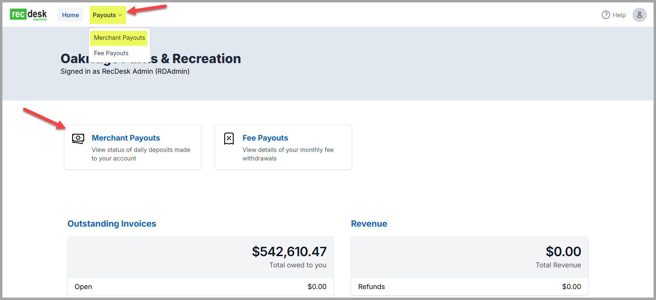
Task: Open the Fee Payouts card title link
Action: (265, 138)
